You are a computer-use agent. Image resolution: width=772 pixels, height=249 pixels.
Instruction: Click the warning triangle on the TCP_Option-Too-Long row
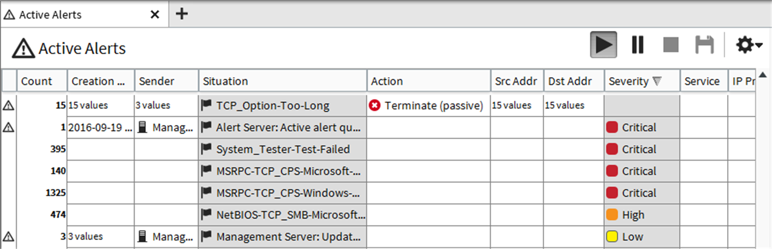click(x=8, y=106)
